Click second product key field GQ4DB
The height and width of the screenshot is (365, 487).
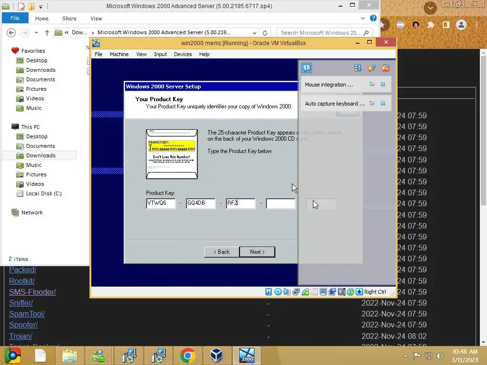(201, 203)
